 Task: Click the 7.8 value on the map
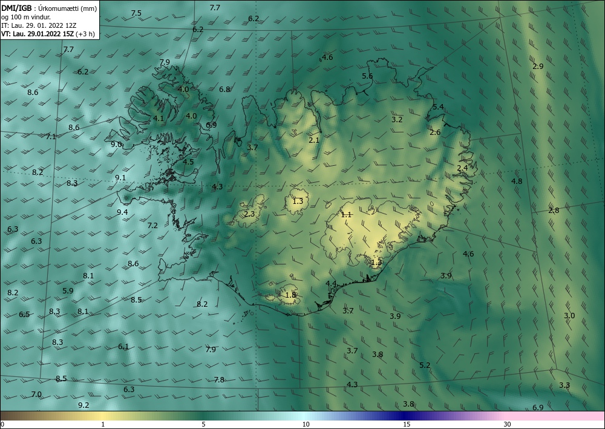tap(219, 380)
